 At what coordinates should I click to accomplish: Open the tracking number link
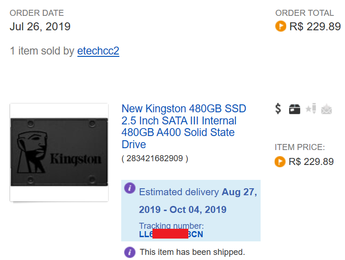(x=171, y=234)
